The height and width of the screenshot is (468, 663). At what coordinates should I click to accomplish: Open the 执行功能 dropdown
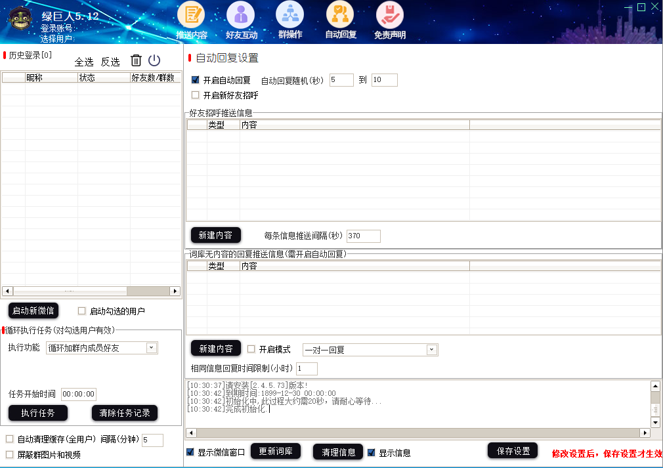[x=152, y=347]
